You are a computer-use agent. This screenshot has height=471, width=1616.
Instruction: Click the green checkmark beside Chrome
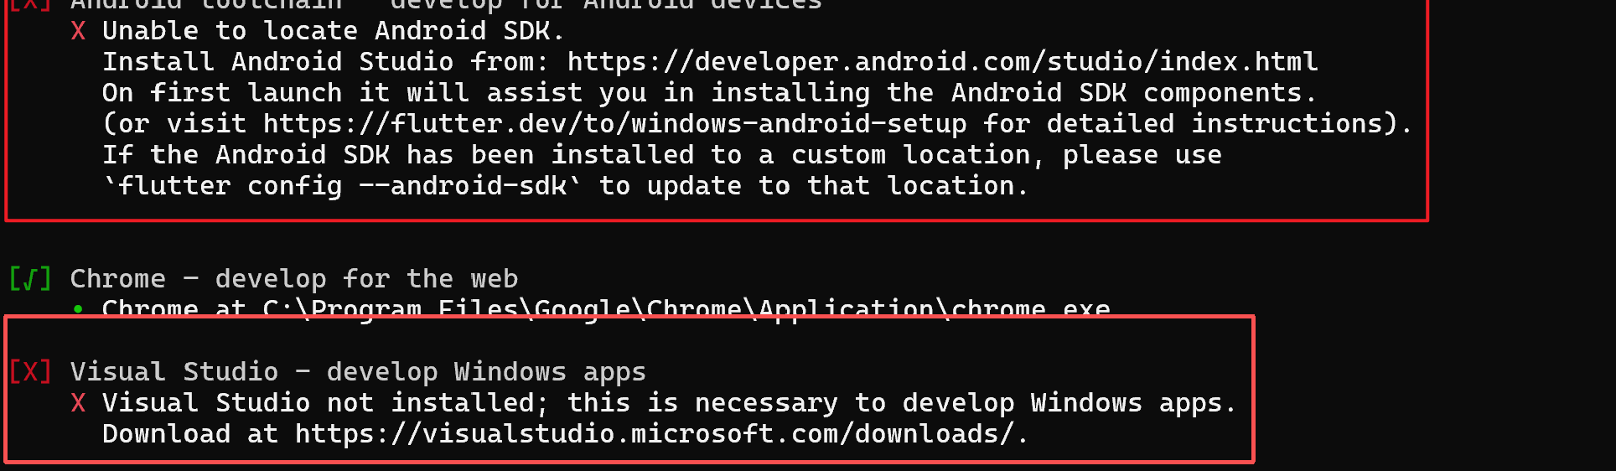(30, 278)
